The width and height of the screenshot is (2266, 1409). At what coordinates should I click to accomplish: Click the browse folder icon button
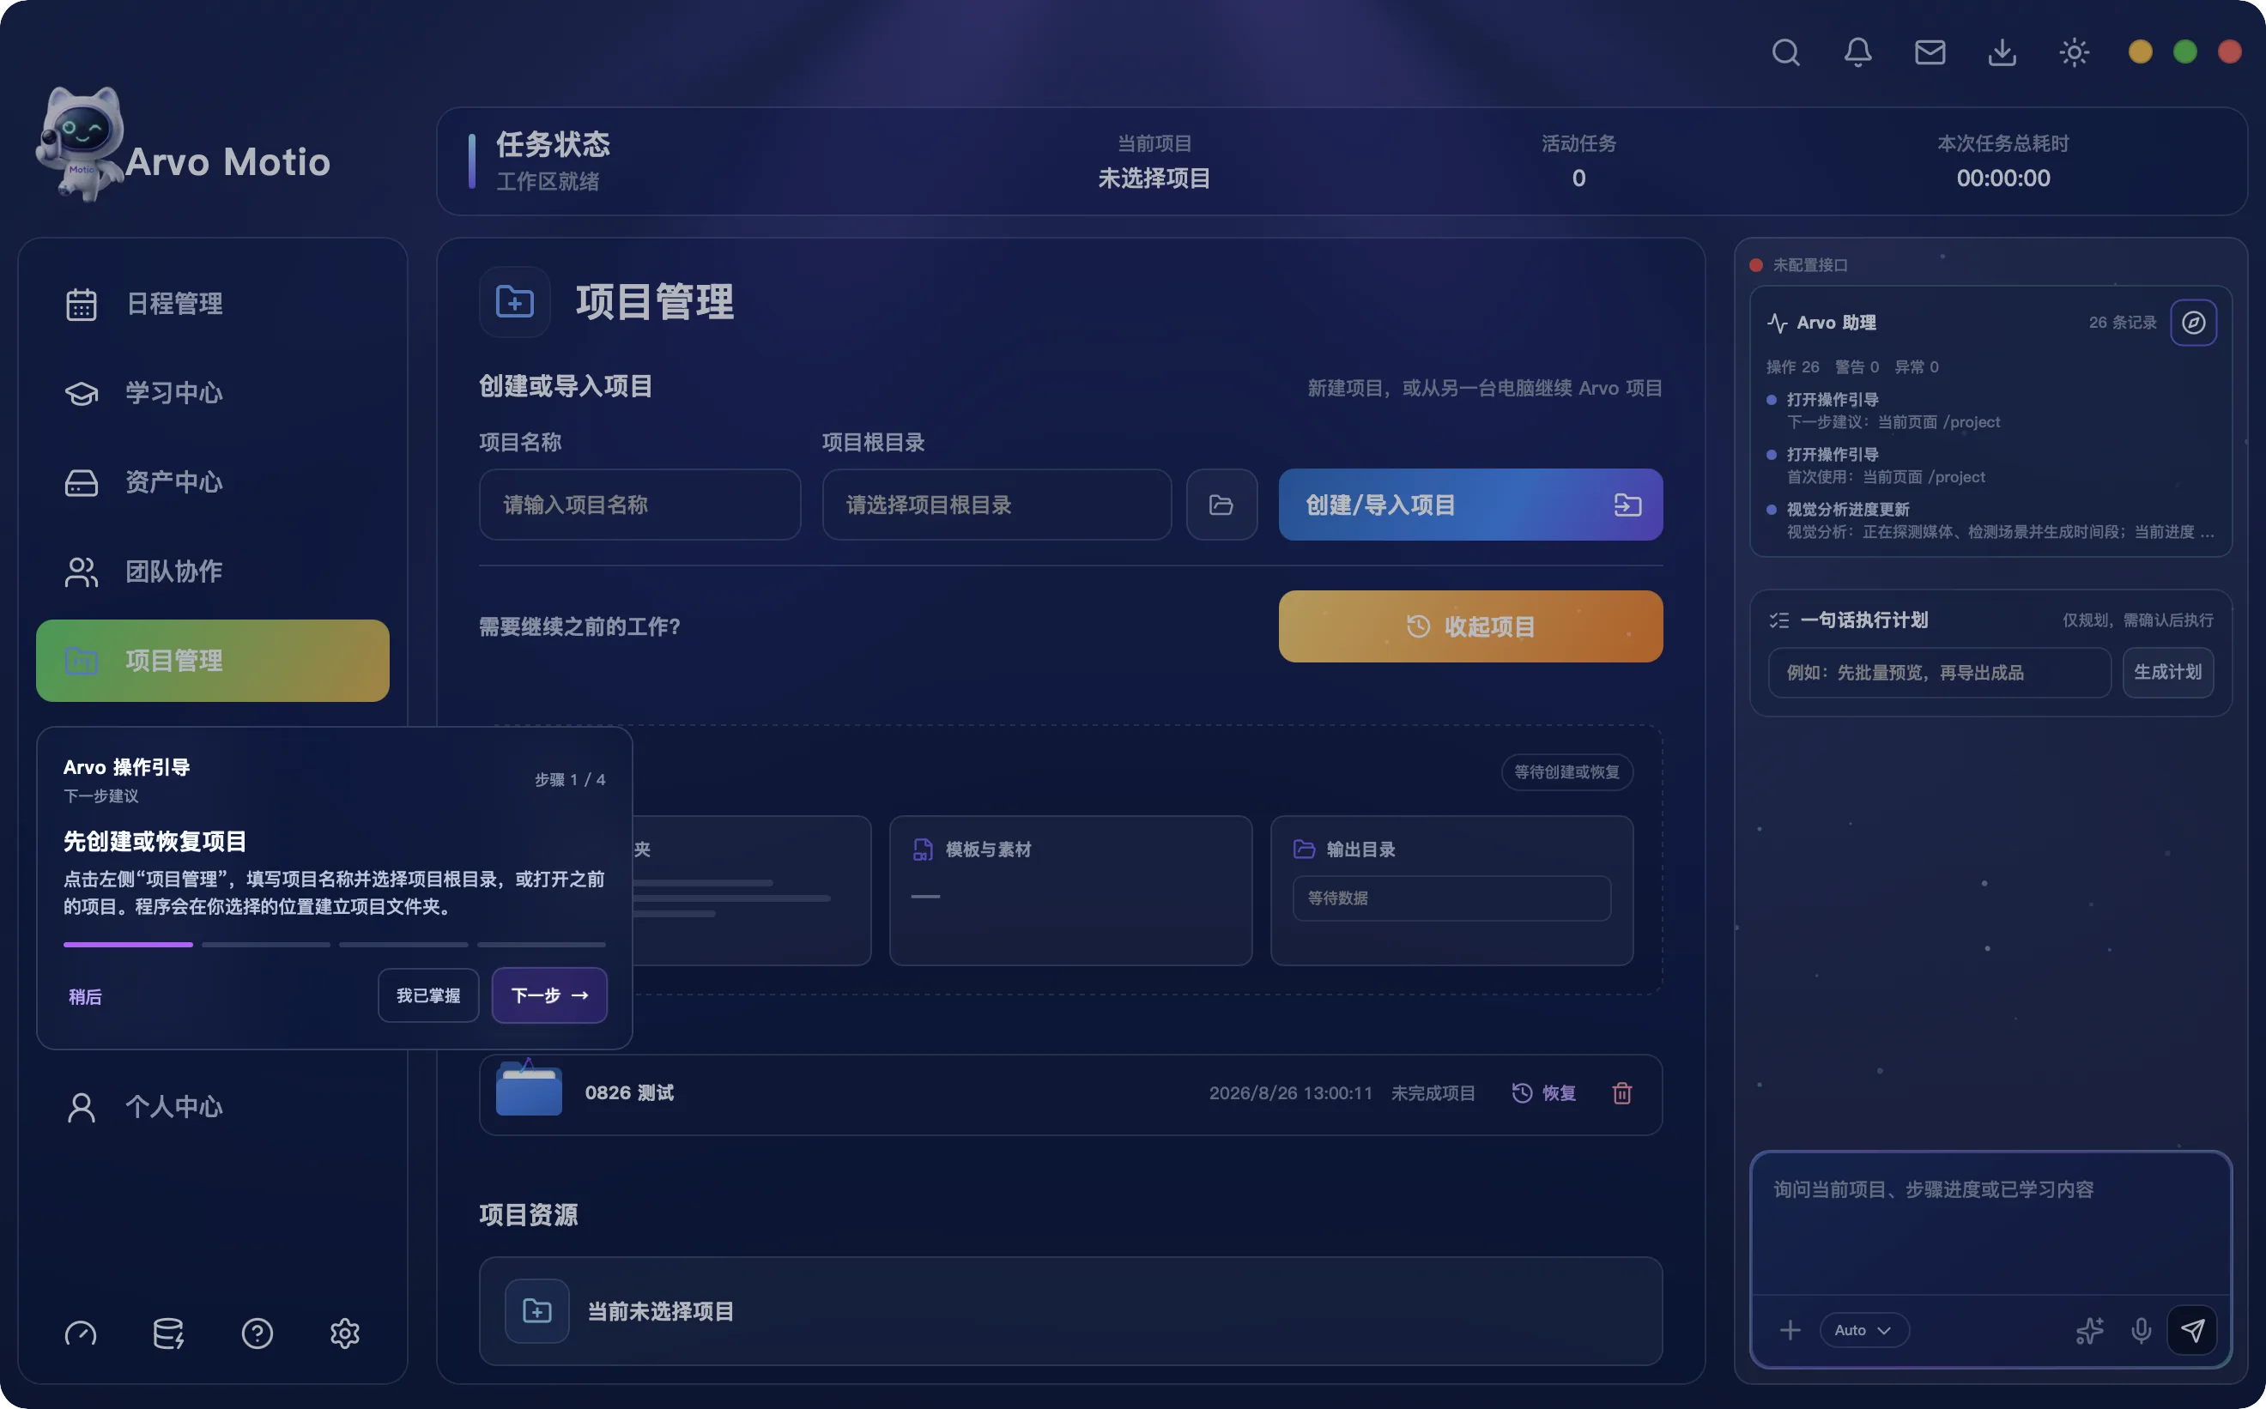(1221, 505)
